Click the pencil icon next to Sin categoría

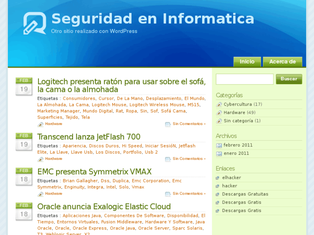click(219, 121)
